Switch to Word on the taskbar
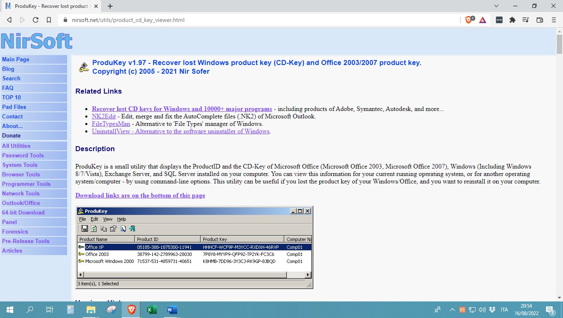 (x=172, y=310)
